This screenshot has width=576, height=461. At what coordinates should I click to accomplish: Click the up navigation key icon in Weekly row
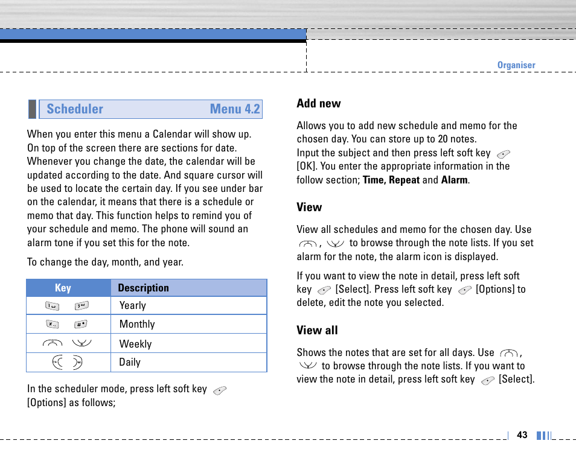(x=53, y=343)
